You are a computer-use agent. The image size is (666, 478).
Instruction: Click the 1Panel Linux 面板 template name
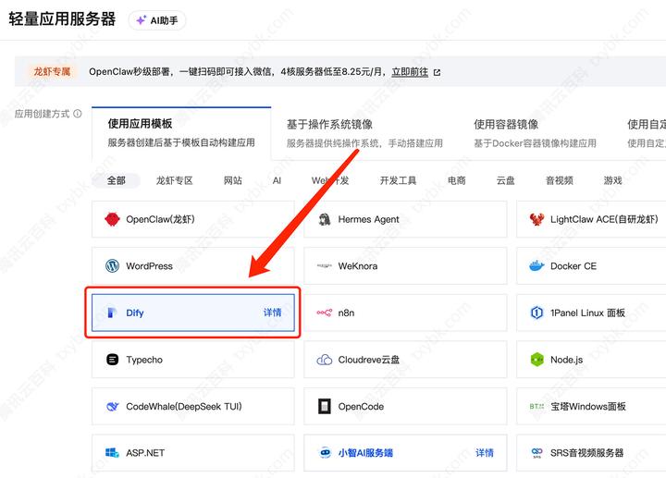tap(588, 313)
